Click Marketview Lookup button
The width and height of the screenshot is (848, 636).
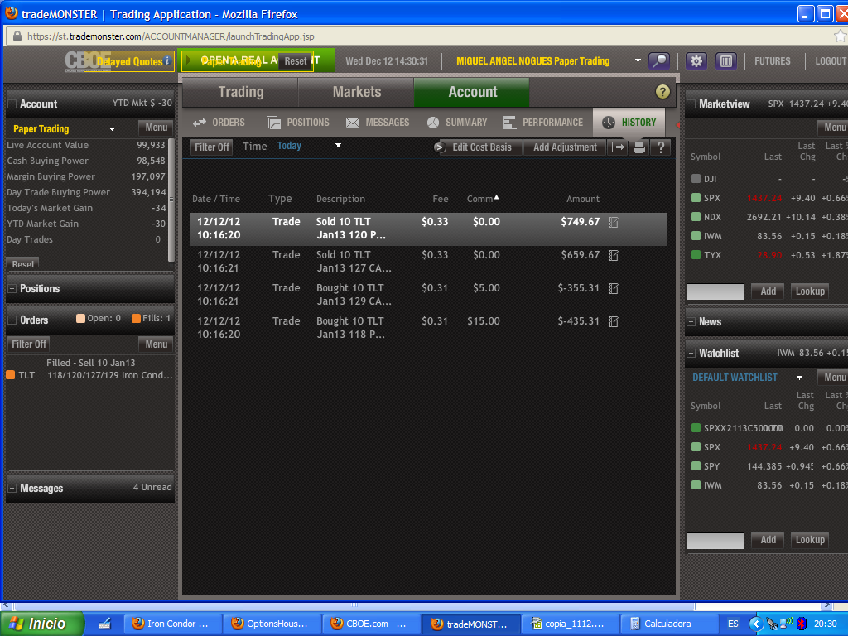[810, 291]
